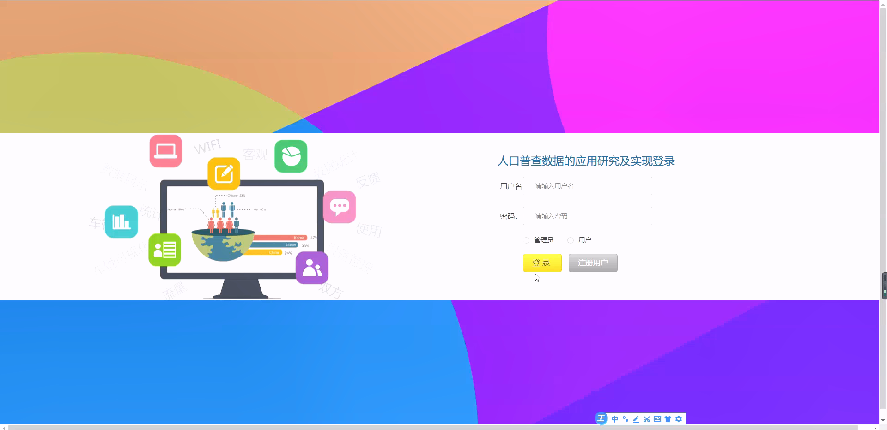
Task: Select the pink laptop icon
Action: pyautogui.click(x=164, y=150)
